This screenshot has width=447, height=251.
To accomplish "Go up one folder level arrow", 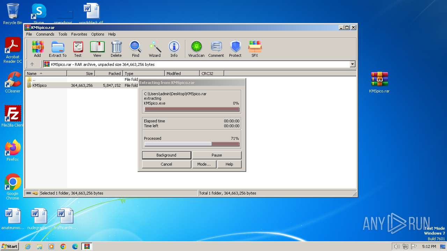I will point(32,64).
